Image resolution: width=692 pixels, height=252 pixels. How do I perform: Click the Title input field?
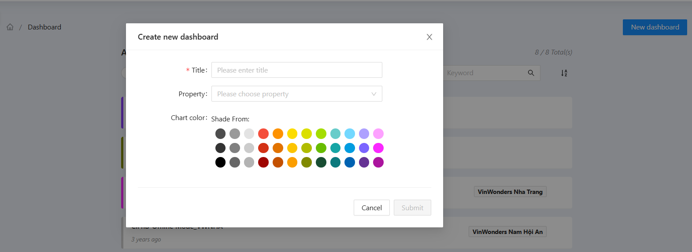point(296,70)
